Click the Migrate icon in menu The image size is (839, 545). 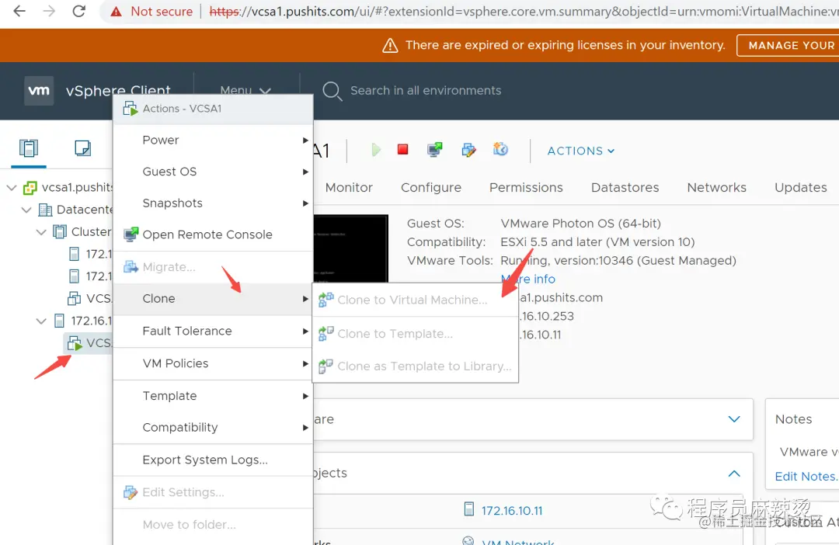coord(131,266)
